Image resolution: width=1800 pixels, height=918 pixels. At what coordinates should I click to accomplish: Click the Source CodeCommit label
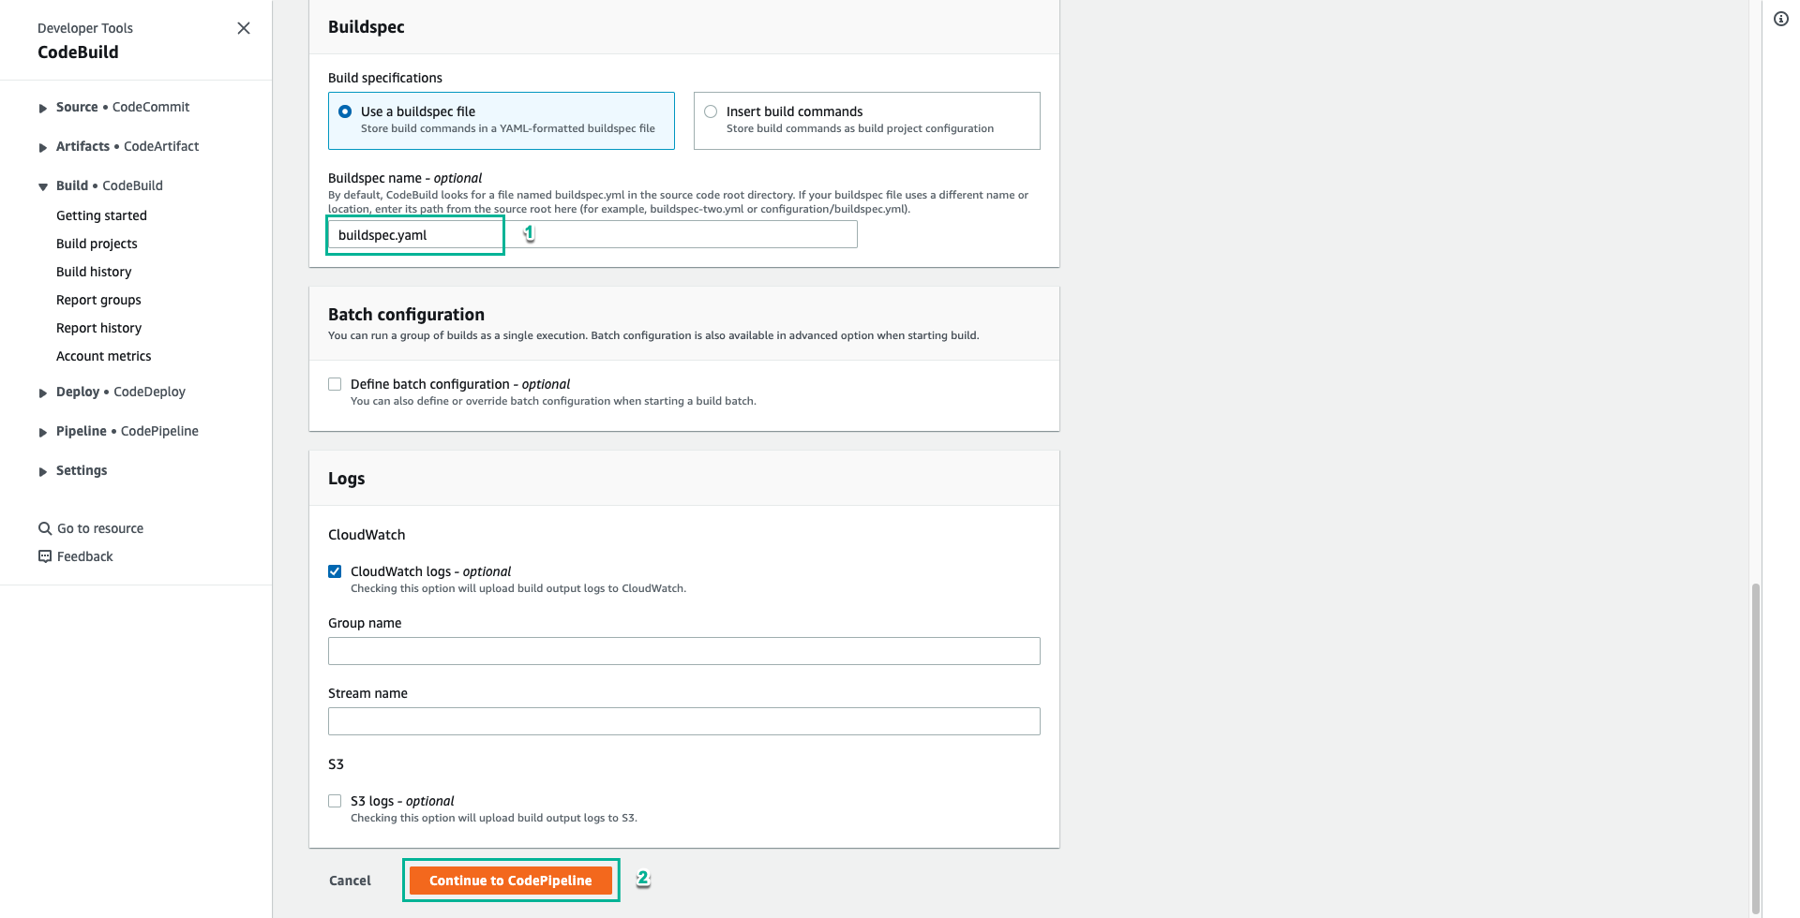[123, 107]
